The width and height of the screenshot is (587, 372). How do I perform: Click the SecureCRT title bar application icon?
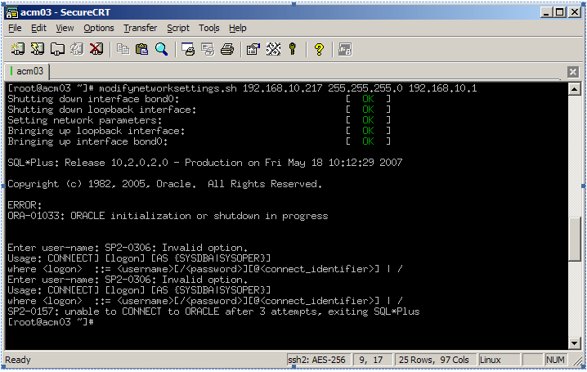[x=12, y=12]
